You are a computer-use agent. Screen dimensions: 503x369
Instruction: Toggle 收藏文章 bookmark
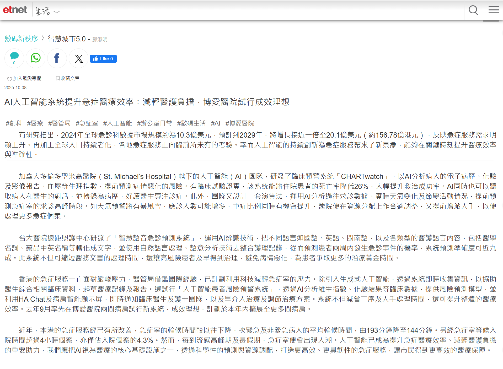pos(67,78)
